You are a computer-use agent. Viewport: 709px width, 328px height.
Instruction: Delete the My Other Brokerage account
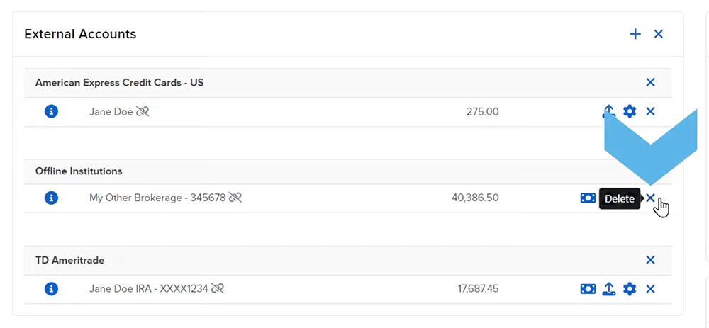(x=650, y=198)
